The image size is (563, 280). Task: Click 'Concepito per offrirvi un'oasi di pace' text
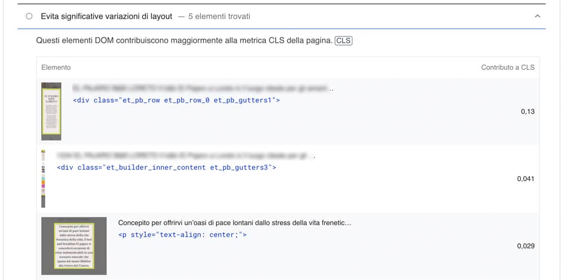234,223
